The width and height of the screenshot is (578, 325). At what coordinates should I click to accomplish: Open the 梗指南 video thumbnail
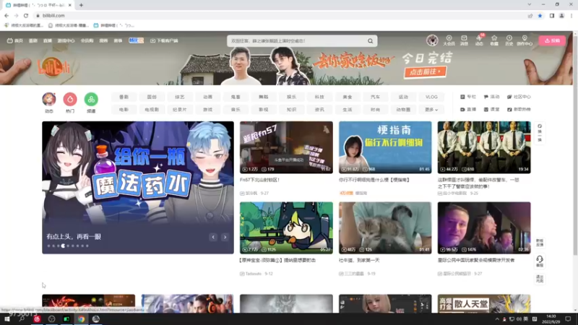(385, 147)
